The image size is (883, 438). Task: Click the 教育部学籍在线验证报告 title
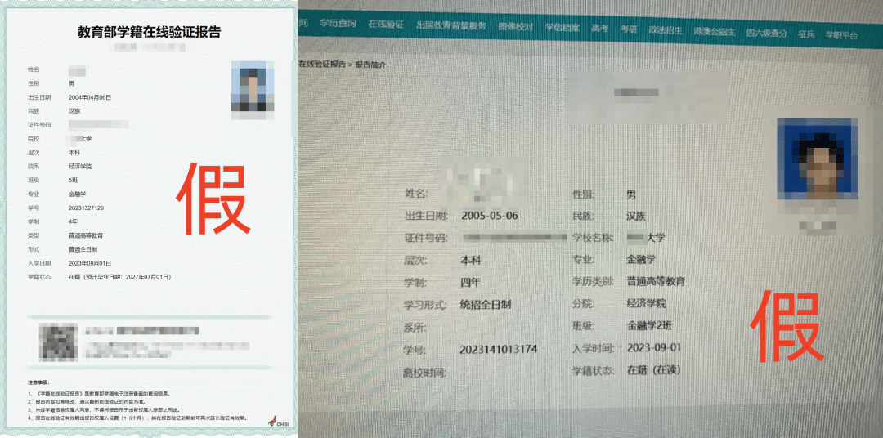point(149,33)
